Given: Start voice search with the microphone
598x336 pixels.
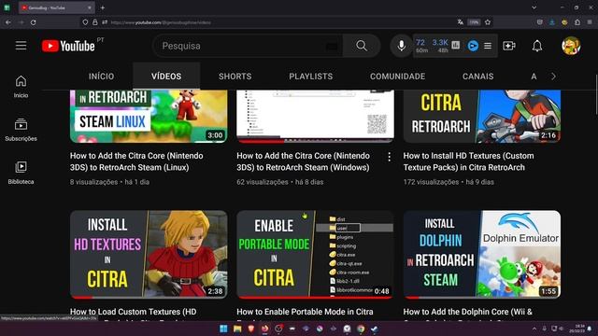Looking at the screenshot, I should click(401, 46).
